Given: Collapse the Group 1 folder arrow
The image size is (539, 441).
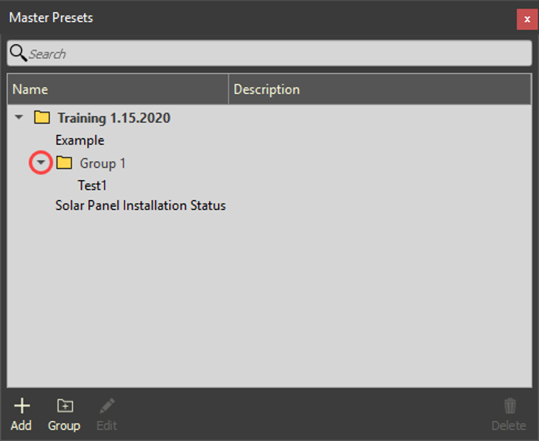Looking at the screenshot, I should (x=41, y=163).
